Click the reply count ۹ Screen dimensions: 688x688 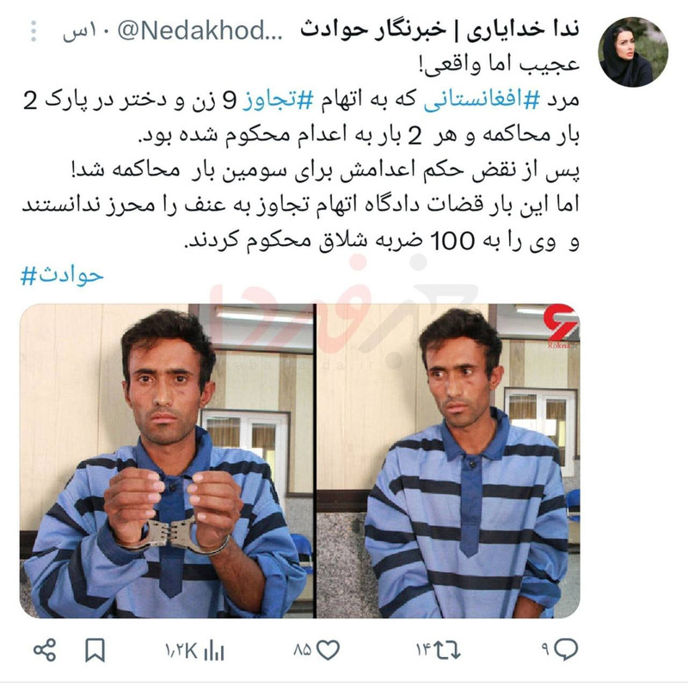545,650
